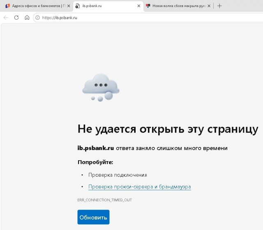This screenshot has width=263, height=230.
Task: Click the favicon of the 'Адреса офисов' tab
Action: click(x=7, y=6)
